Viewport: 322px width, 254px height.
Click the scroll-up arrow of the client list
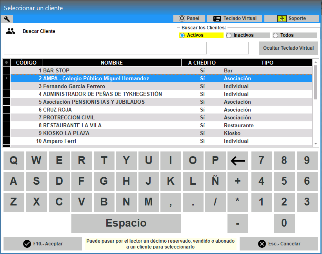[x=316, y=62]
